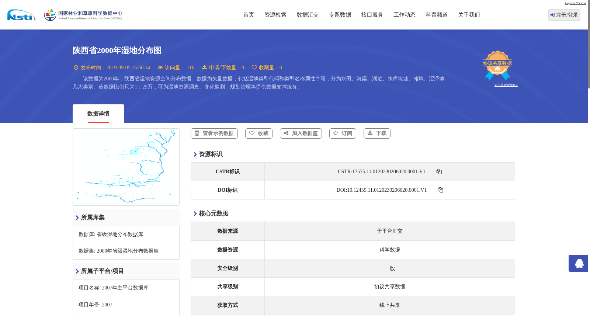
Task: Copy the CSTR identifier with the copy icon
Action: (439, 171)
